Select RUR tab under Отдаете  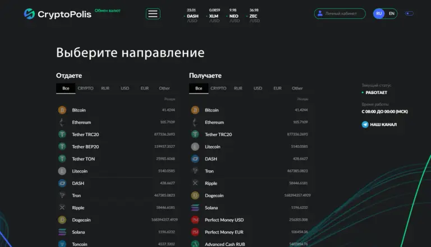click(x=106, y=88)
